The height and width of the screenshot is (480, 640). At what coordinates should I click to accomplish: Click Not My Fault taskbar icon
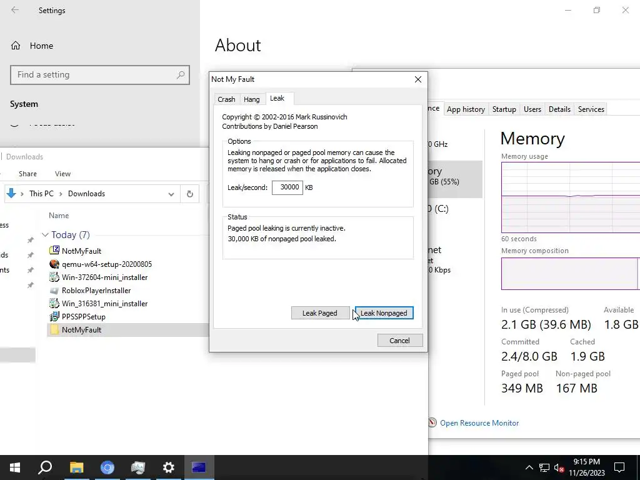coord(199,467)
